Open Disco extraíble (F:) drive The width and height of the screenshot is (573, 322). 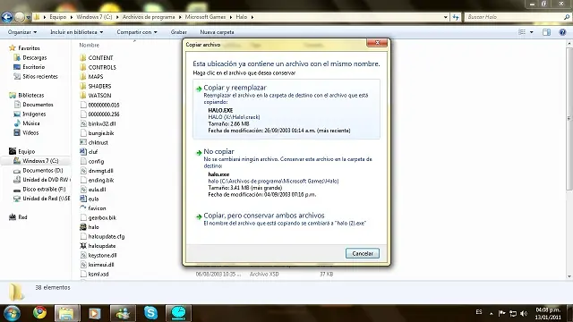point(44,189)
